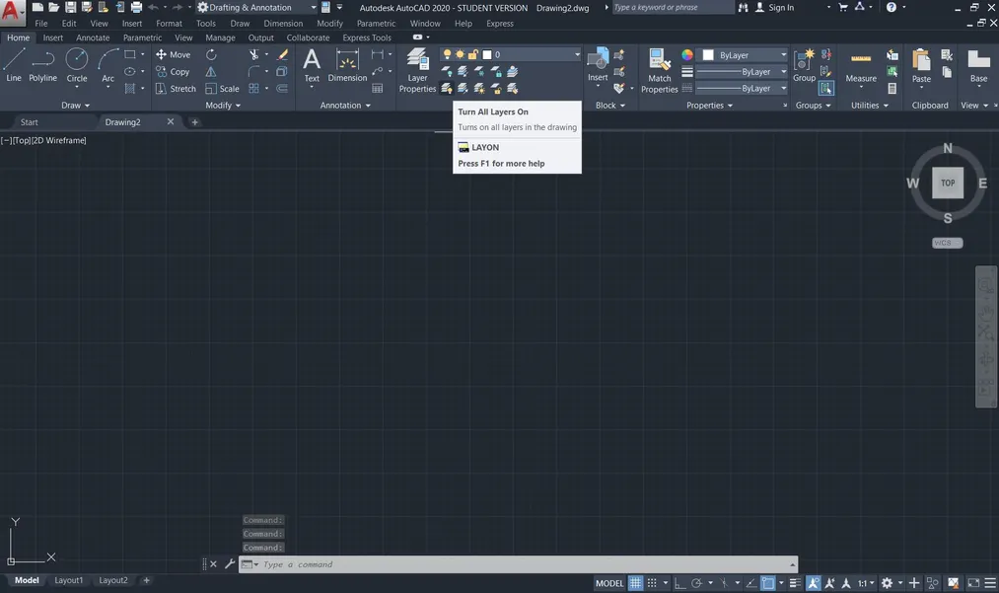Open the layer selection dropdown
The width and height of the screenshot is (999, 593).
pos(577,54)
